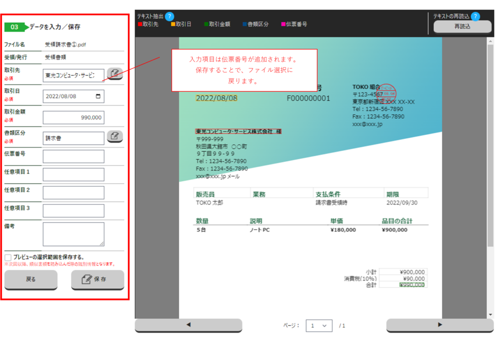
Task: Click the help icon next to テキストの再読込
Action: pos(475,17)
